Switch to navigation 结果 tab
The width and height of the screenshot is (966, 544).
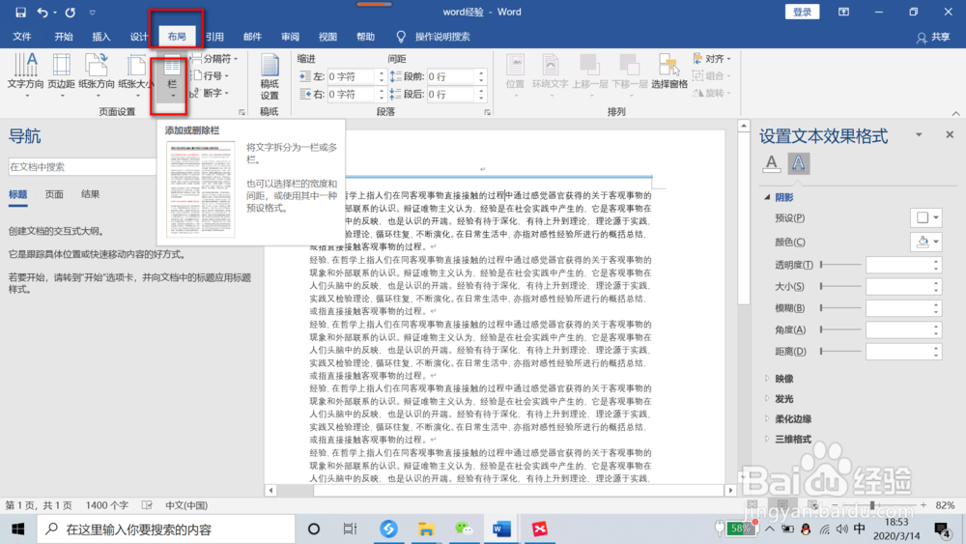(x=90, y=194)
